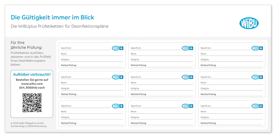Click the "Aufkleber verbraucht?" heading

click(x=32, y=75)
